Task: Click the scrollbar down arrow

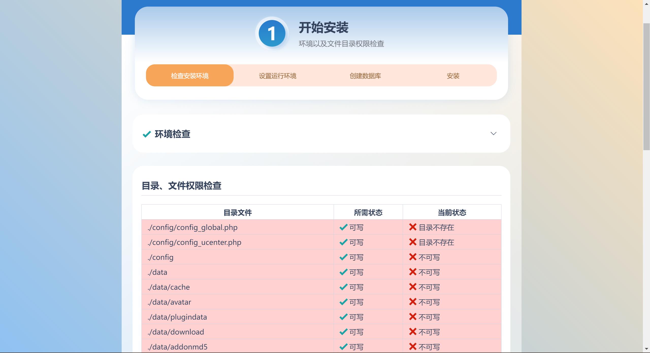Action: point(646,349)
